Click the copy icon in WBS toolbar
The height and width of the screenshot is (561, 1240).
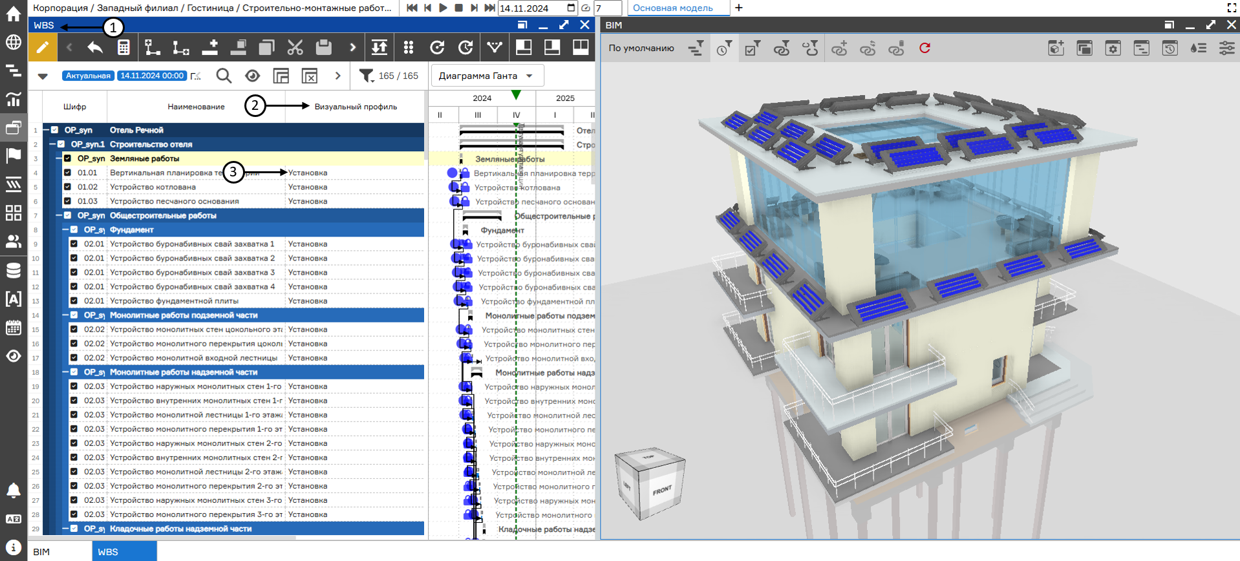tap(266, 47)
